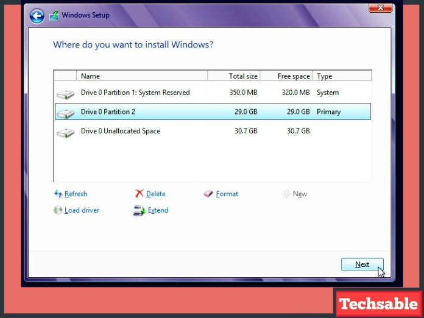
Task: Click the drive icon for System Reserved partition
Action: 65,94
